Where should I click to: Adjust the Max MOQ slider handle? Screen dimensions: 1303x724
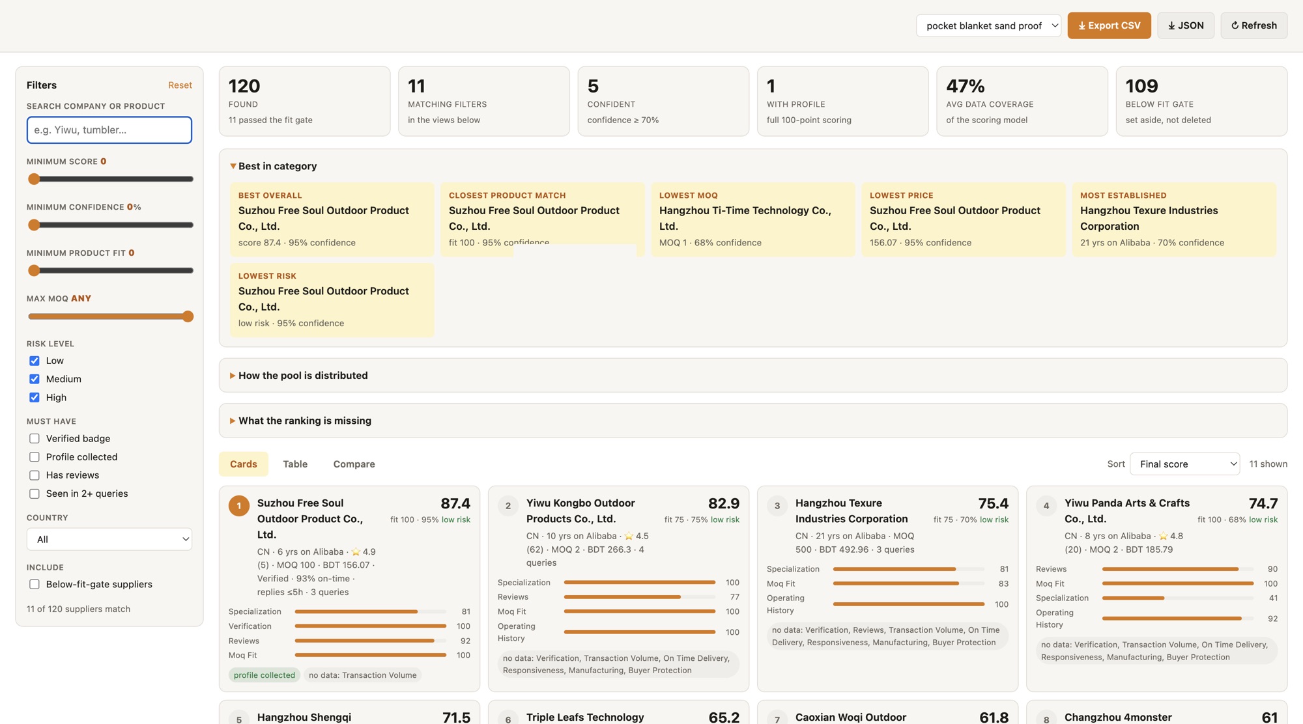(x=188, y=316)
